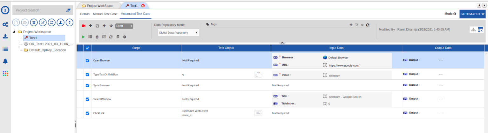Screen dimensions: 488x133
Task: Refresh the Tags panel
Action: tap(368, 25)
